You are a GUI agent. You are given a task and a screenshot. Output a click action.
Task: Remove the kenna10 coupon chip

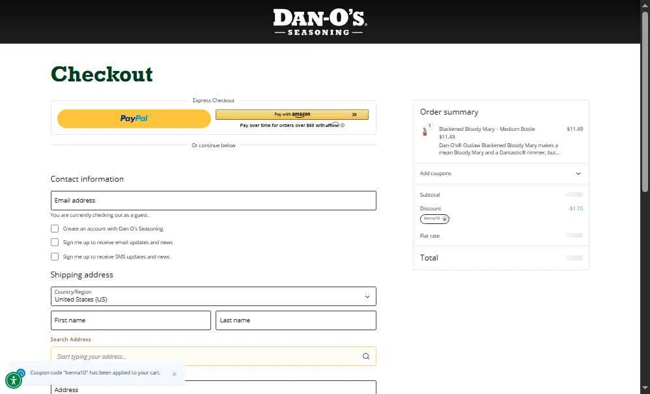[445, 219]
